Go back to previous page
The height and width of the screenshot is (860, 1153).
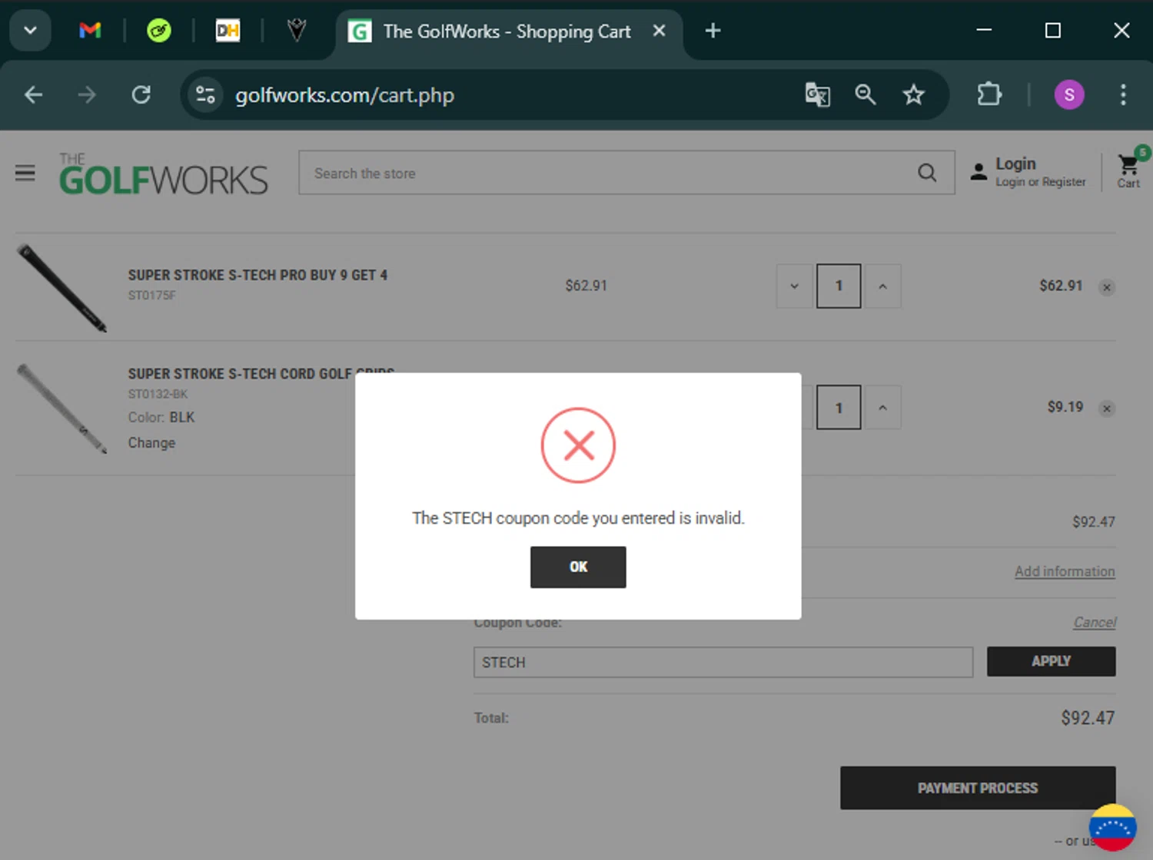tap(34, 95)
